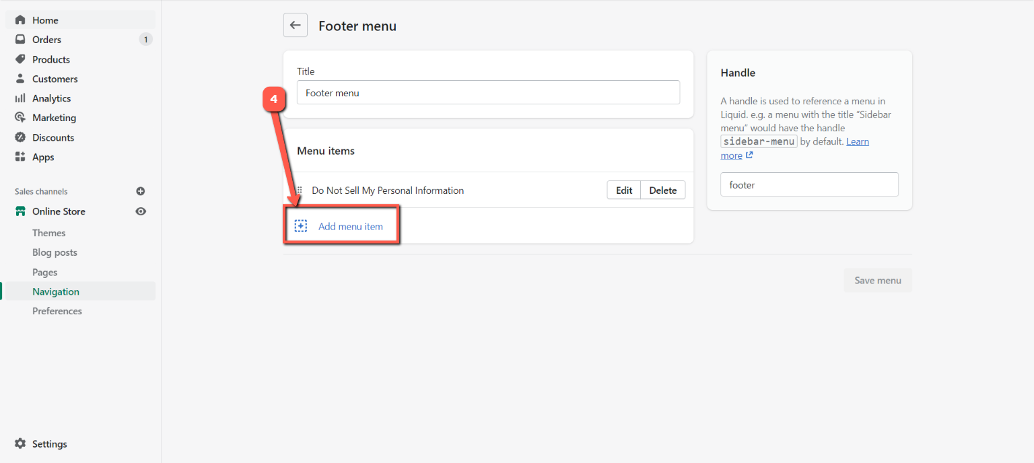Click the Settings gear icon
Image resolution: width=1034 pixels, height=463 pixels.
click(20, 444)
